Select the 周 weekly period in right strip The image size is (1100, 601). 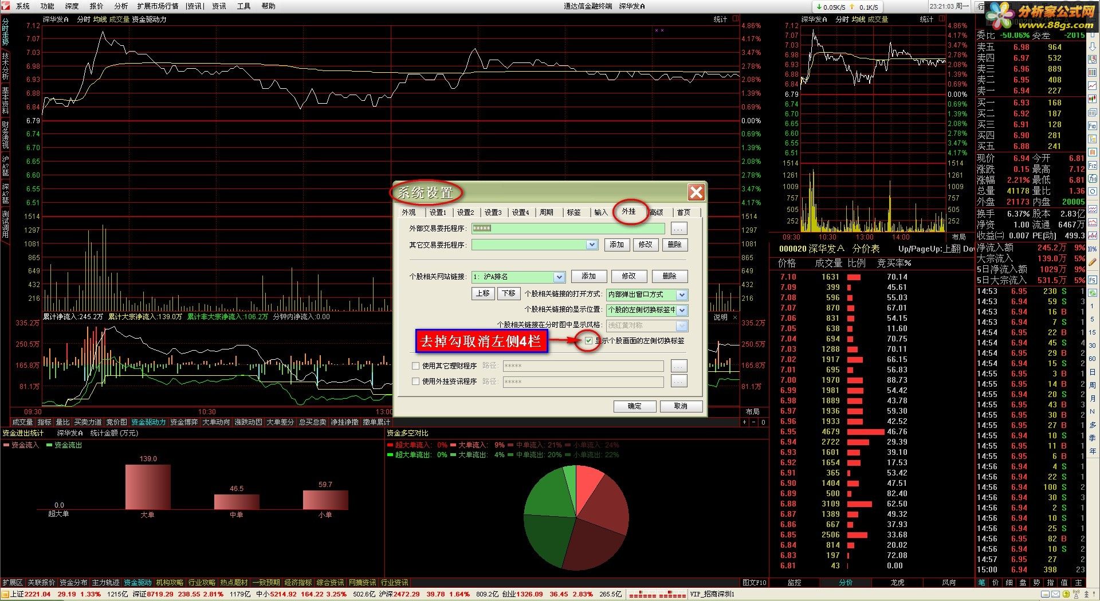point(1093,384)
